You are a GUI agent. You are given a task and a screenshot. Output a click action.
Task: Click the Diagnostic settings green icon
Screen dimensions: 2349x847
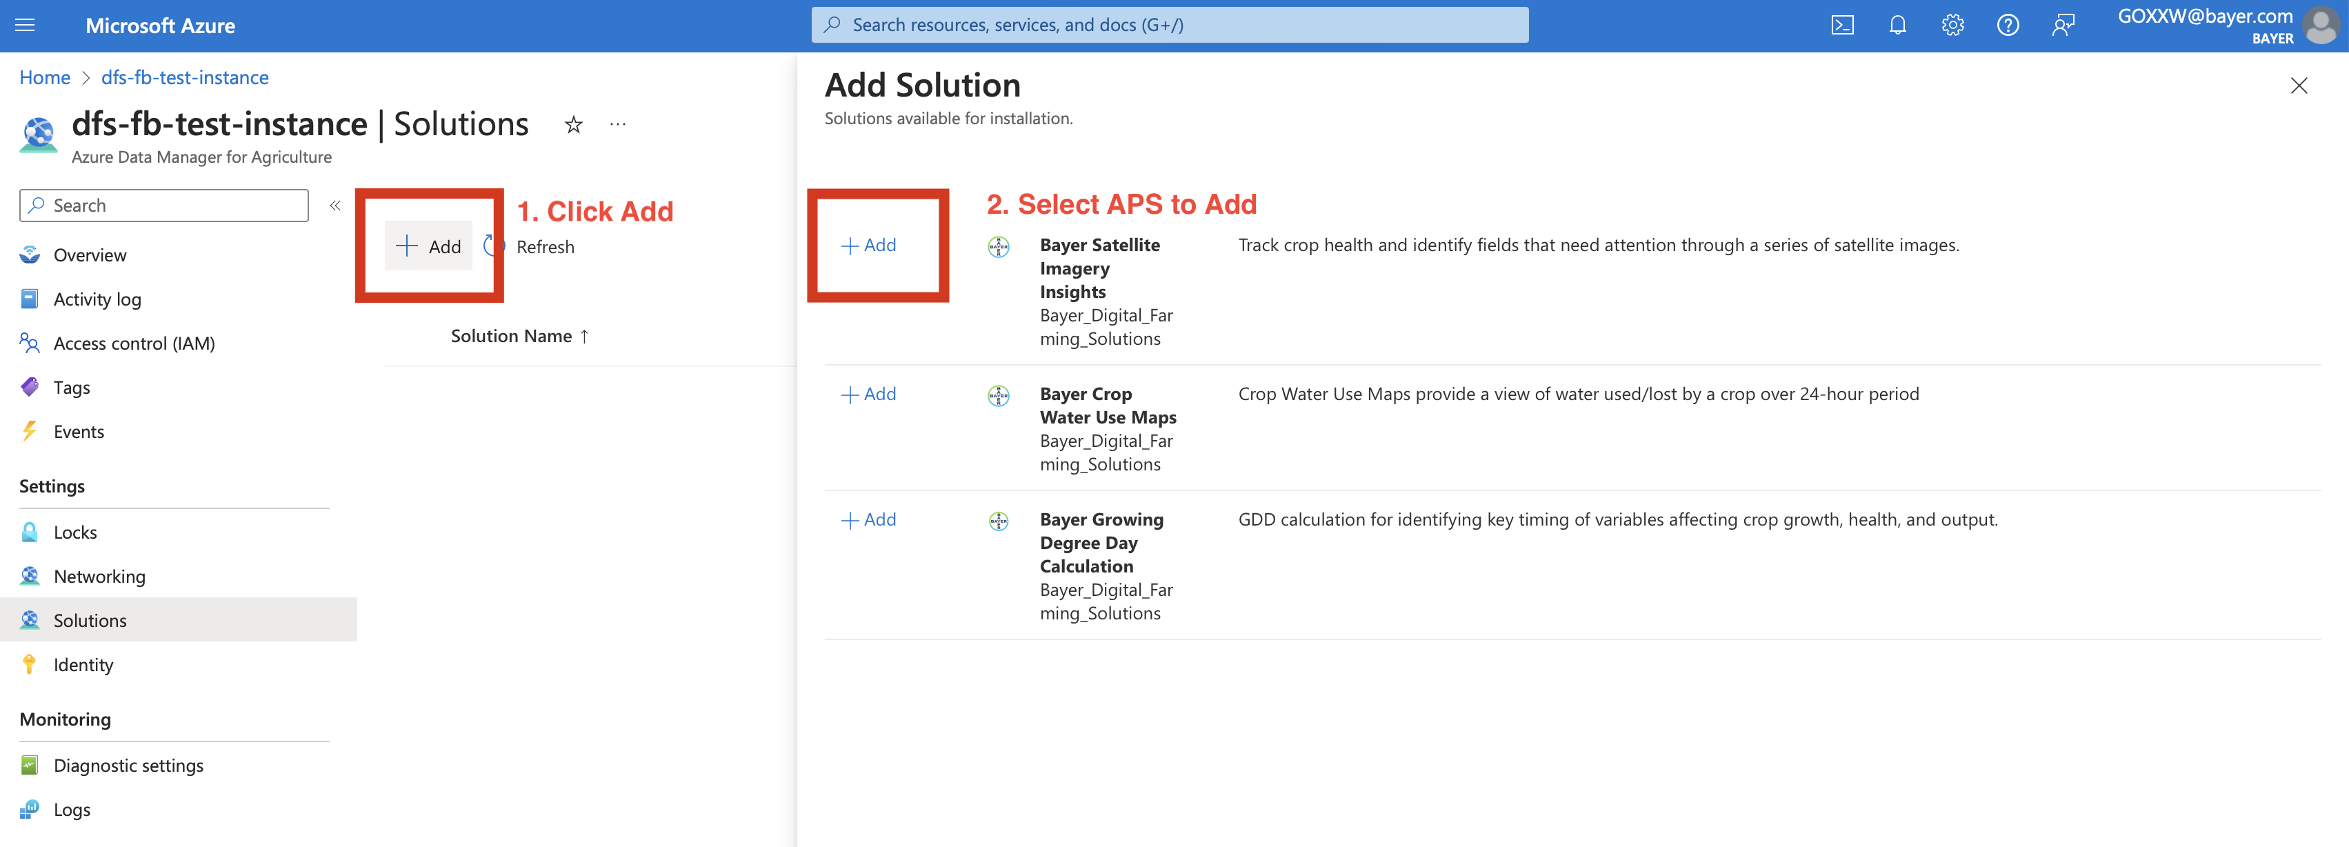coord(30,765)
